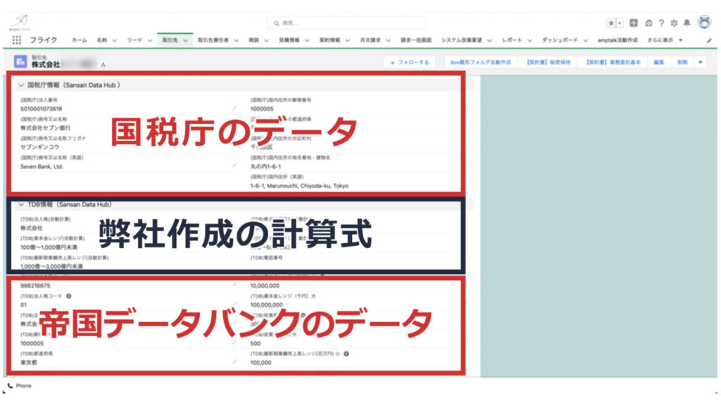Expand the 名刺 tab dropdown chevron
The image size is (721, 406).
(115, 40)
